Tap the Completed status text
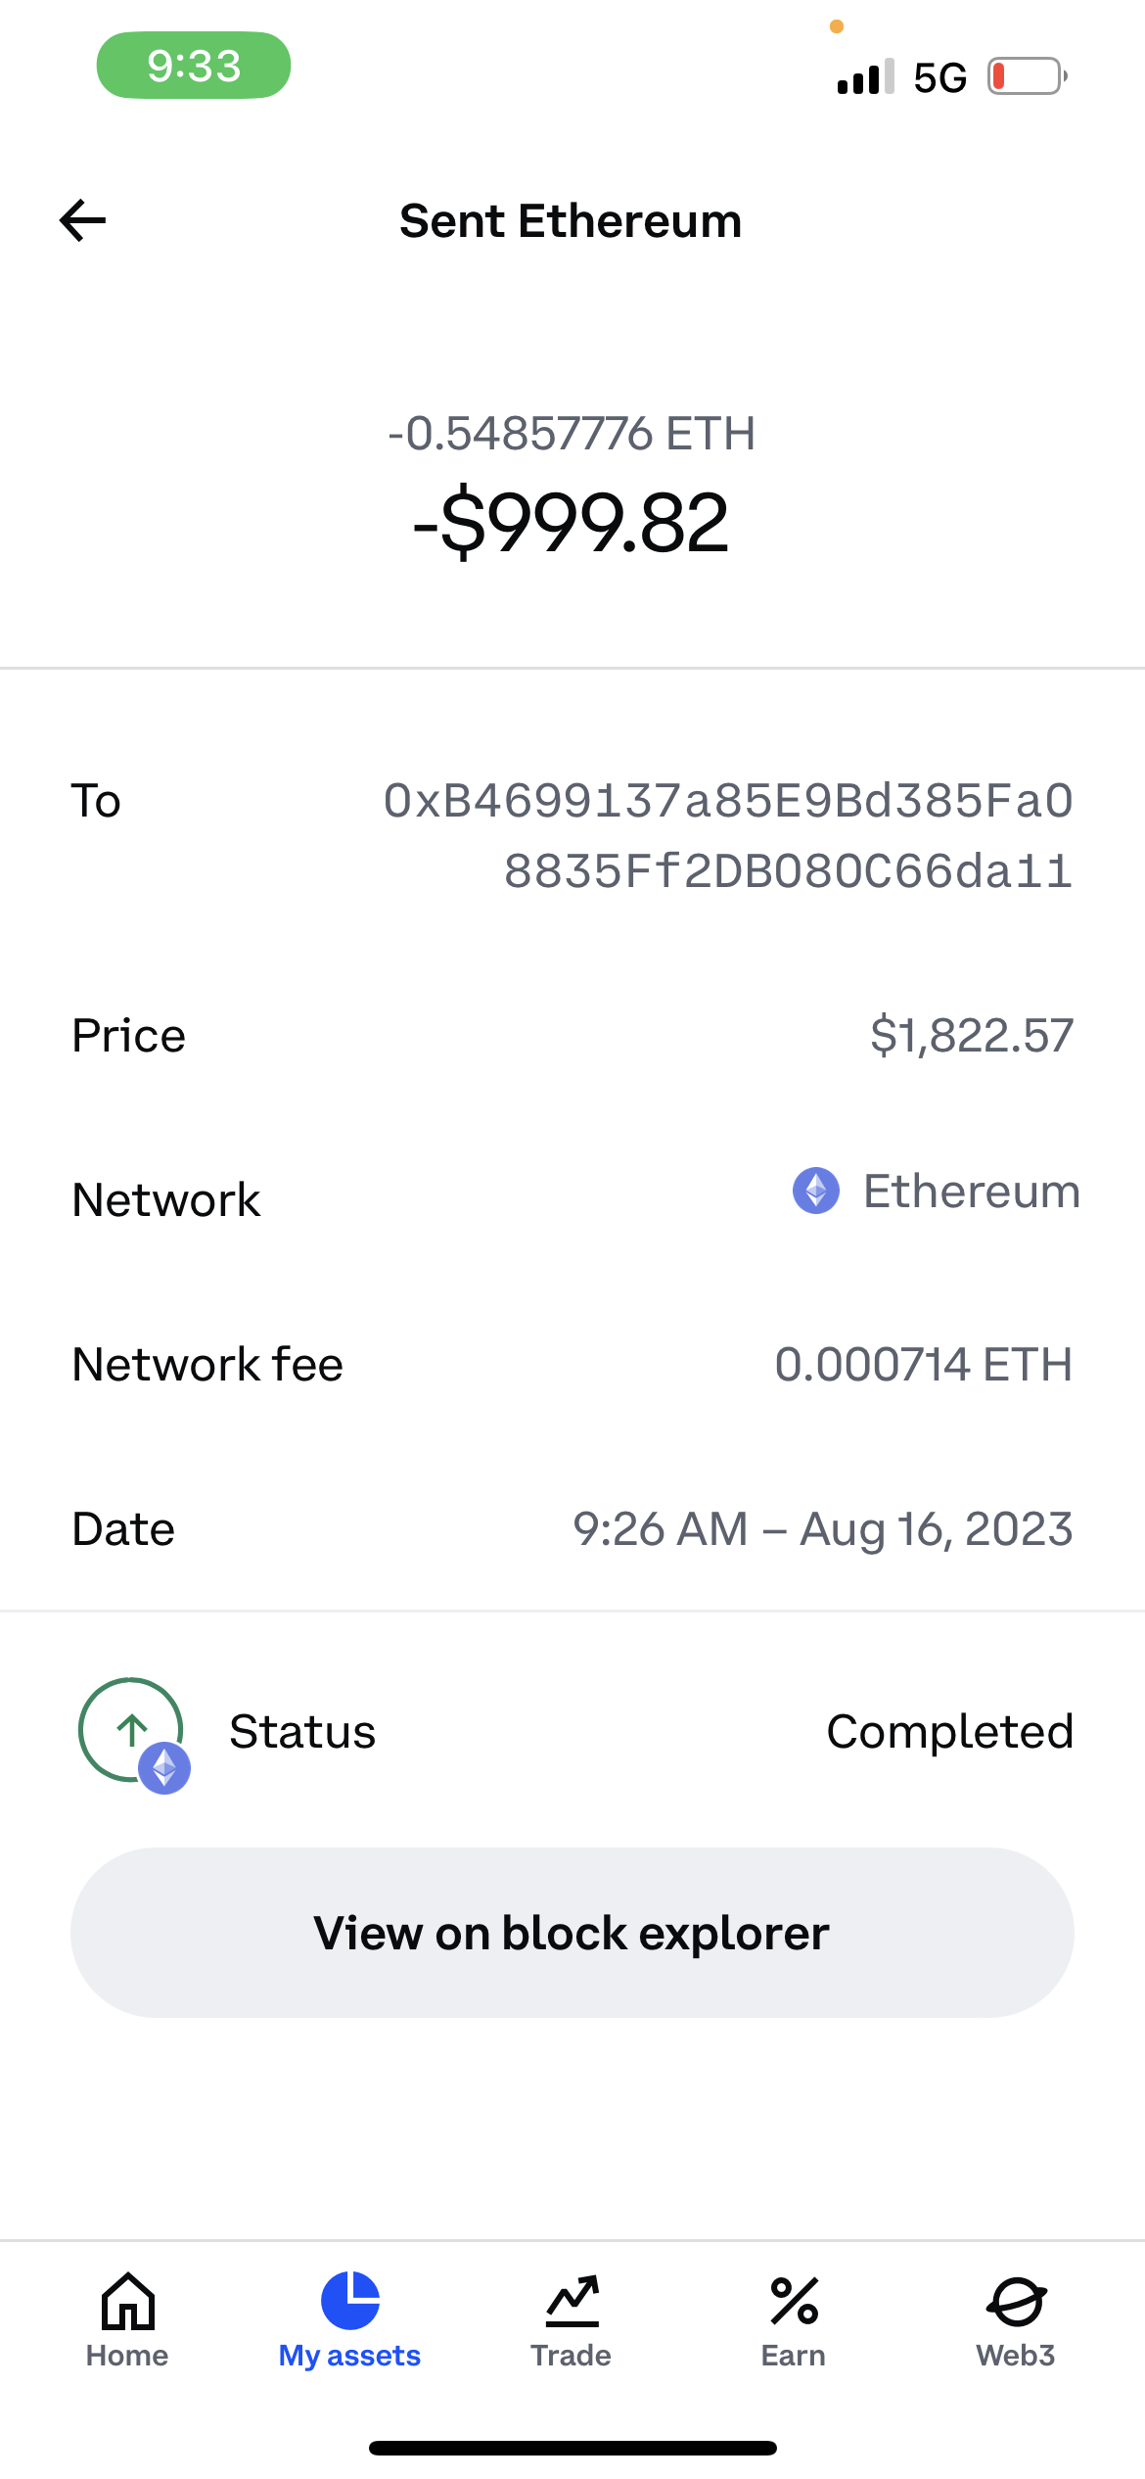This screenshot has width=1145, height=2479. (x=949, y=1731)
